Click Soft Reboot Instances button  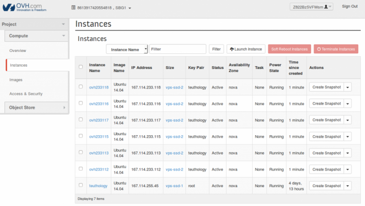pos(289,49)
